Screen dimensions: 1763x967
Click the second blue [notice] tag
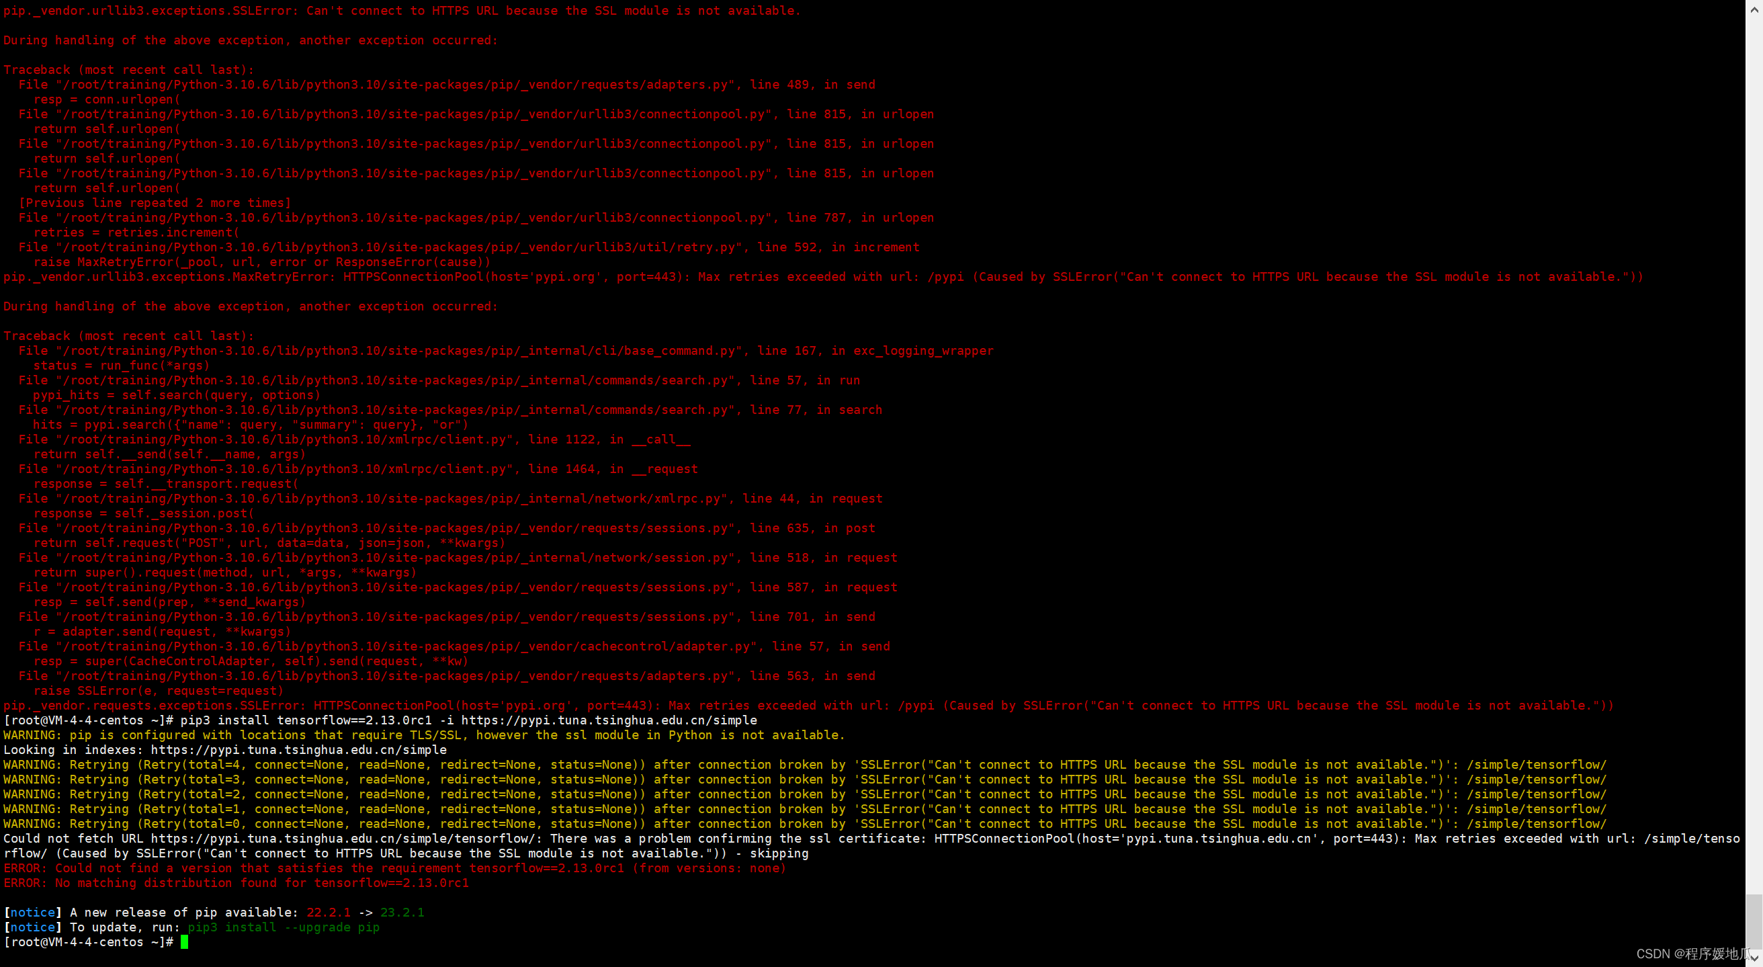click(33, 927)
